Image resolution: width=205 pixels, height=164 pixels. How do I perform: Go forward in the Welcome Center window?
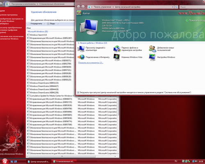pyautogui.click(x=83, y=7)
